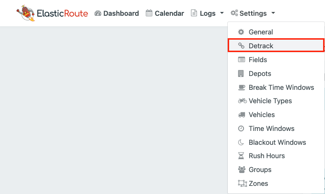Click the ElasticRoute robot logo
This screenshot has height=194, width=325.
(x=26, y=13)
